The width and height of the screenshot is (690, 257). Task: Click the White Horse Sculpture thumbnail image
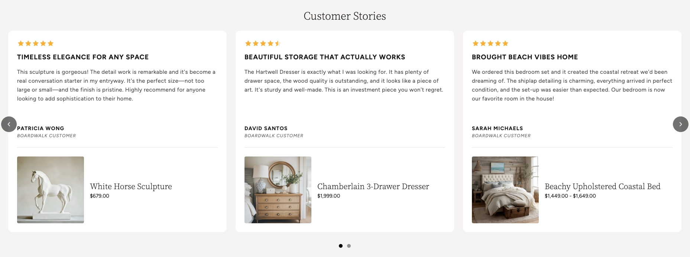(x=50, y=190)
